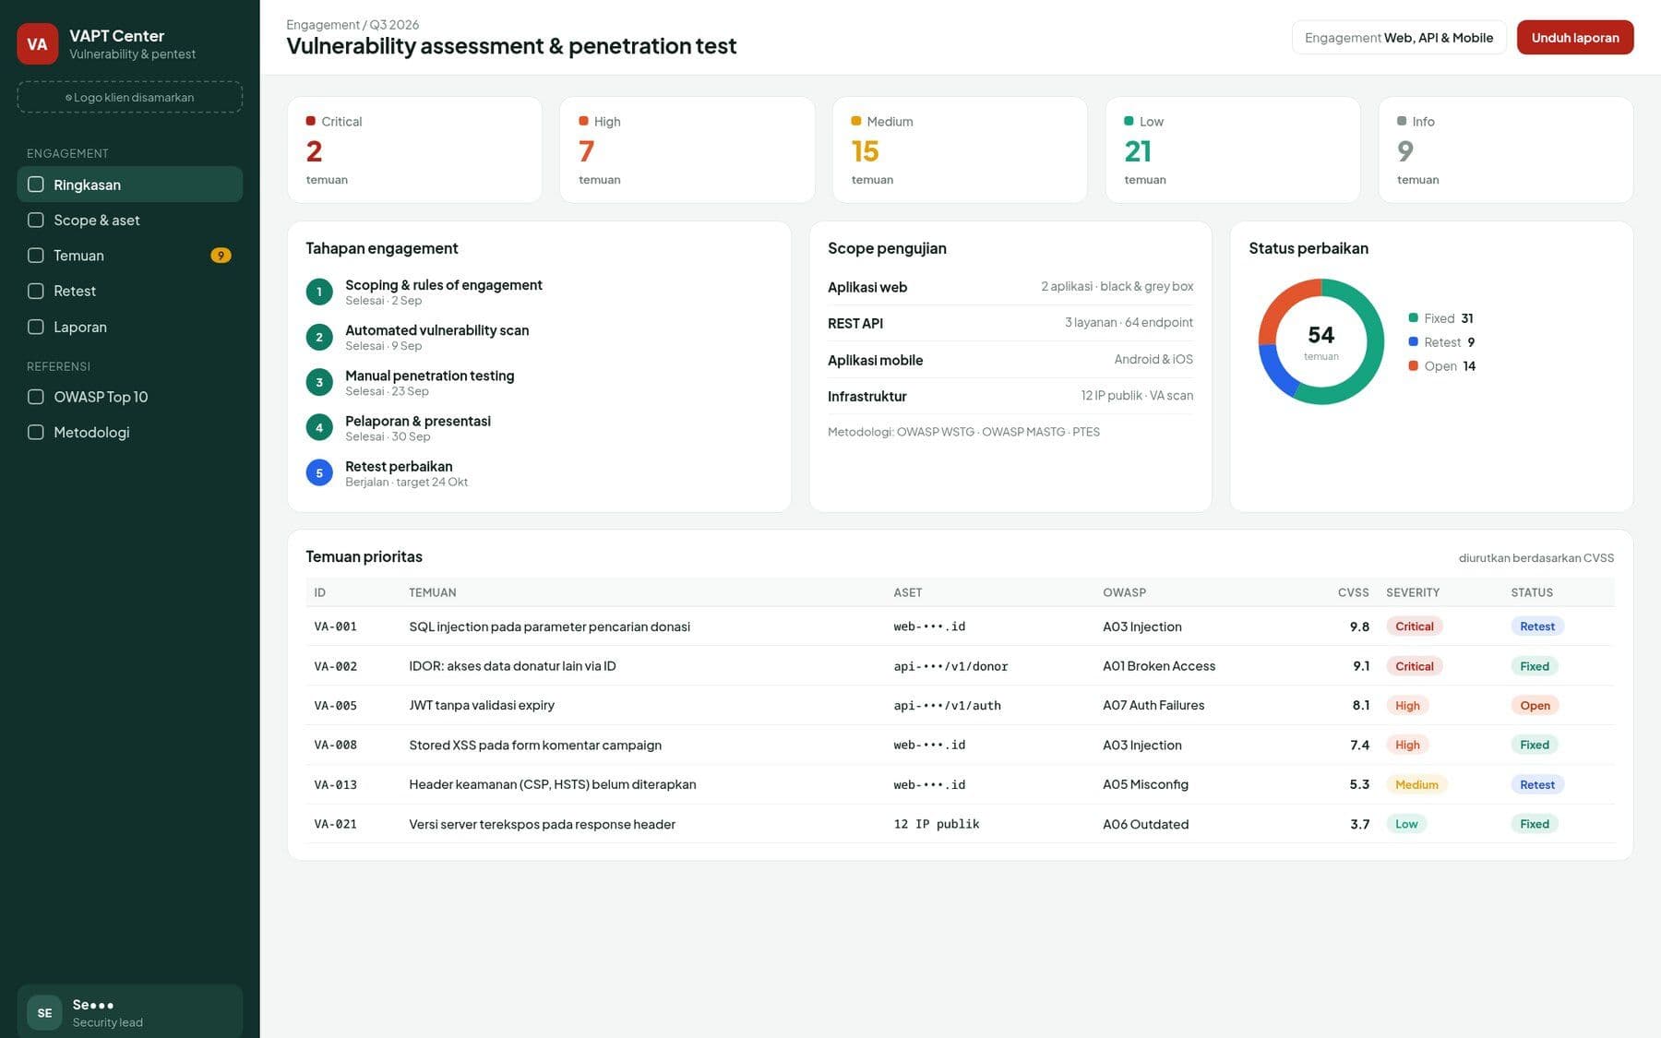
Task: Click the orange Open legend swatch
Action: (1413, 366)
